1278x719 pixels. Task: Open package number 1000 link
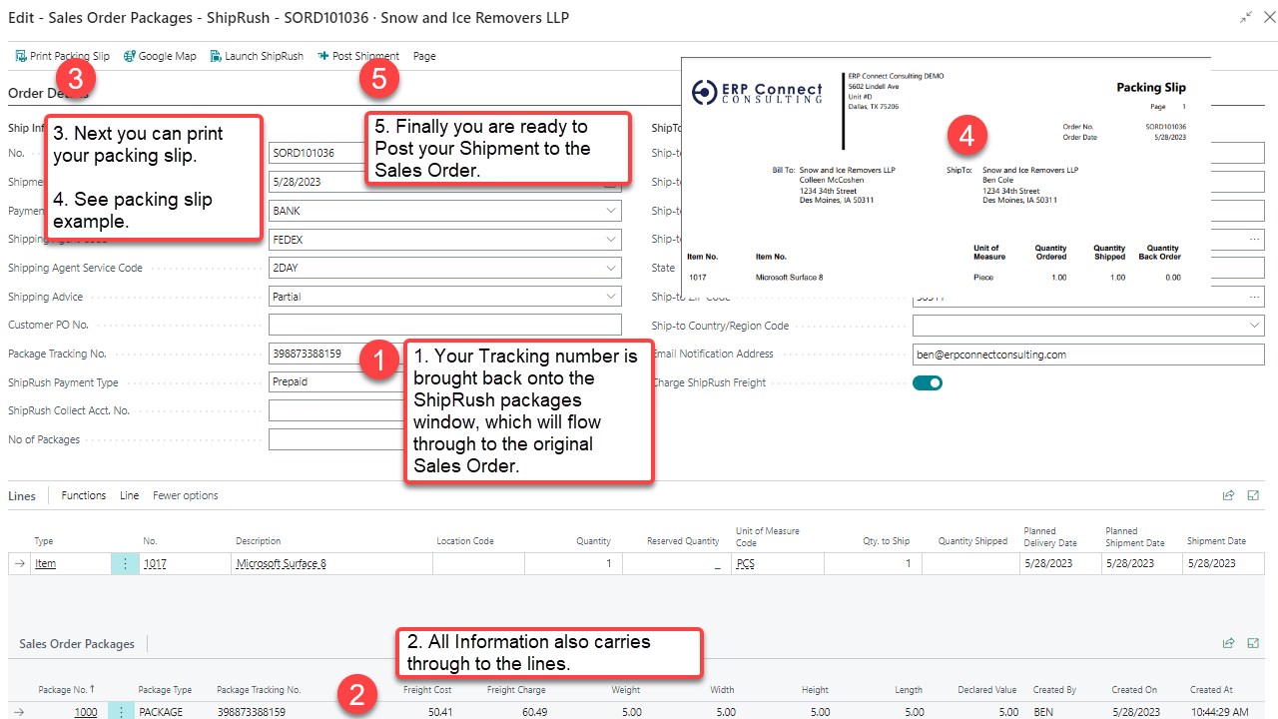coord(86,712)
